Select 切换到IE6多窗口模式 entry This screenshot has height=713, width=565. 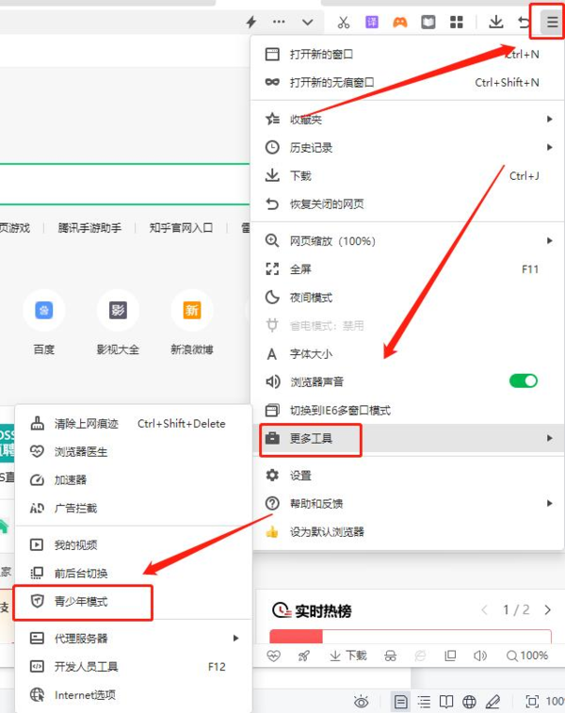(x=408, y=410)
